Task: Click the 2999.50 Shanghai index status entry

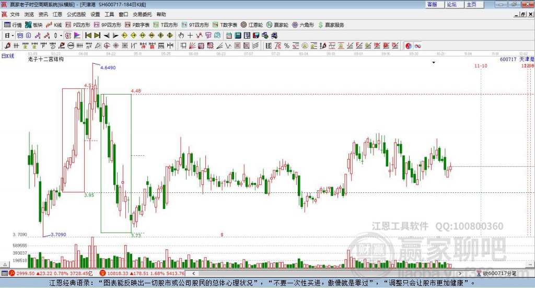Action: tap(51, 273)
